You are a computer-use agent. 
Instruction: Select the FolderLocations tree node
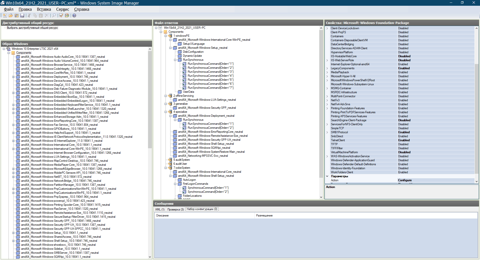(x=192, y=196)
